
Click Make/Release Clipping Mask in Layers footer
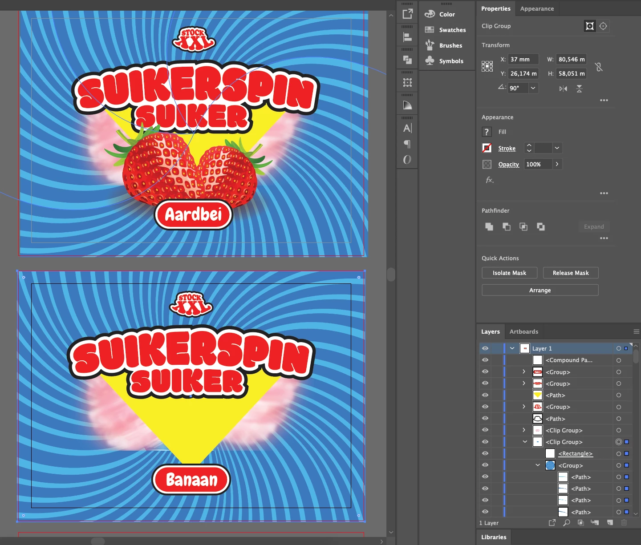[x=580, y=523]
